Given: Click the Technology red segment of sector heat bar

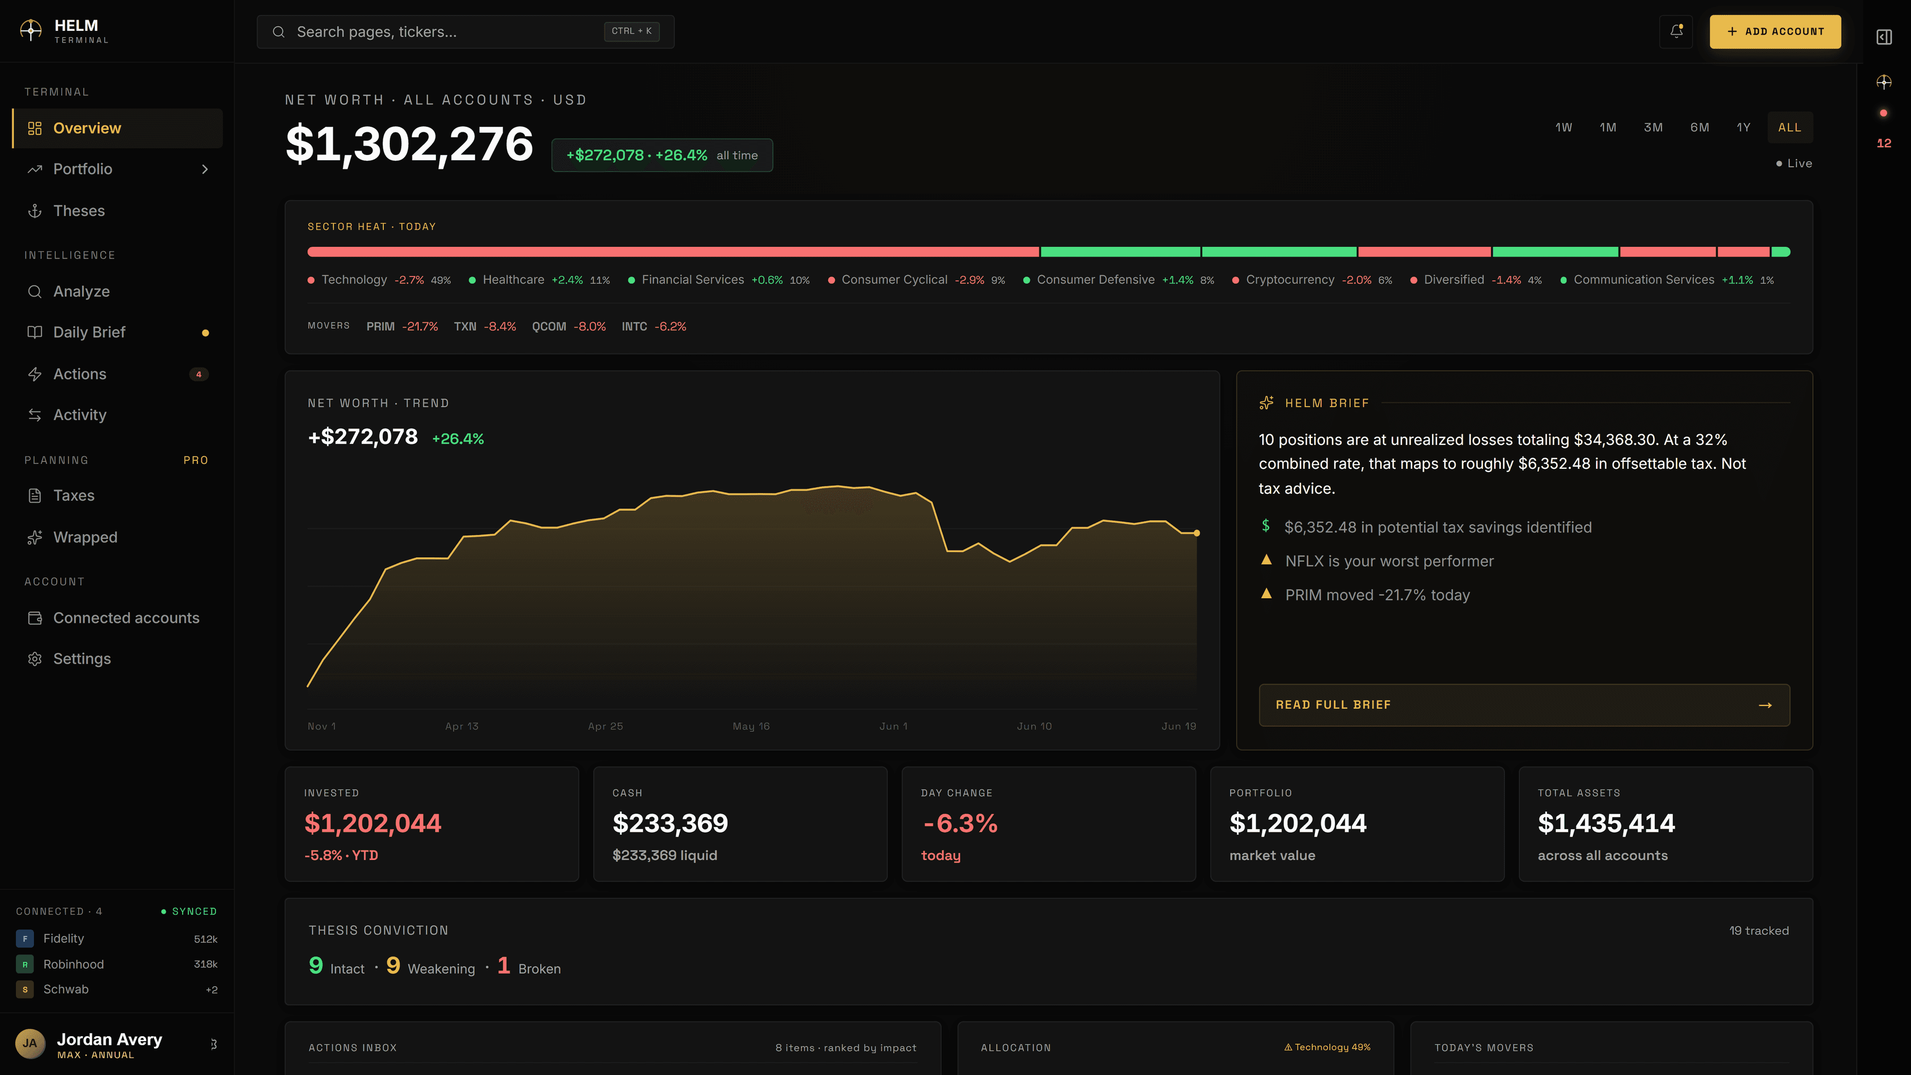Looking at the screenshot, I should pyautogui.click(x=673, y=252).
